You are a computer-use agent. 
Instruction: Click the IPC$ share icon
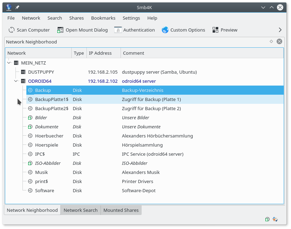30,154
